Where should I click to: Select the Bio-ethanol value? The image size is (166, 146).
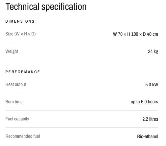tap(148, 136)
